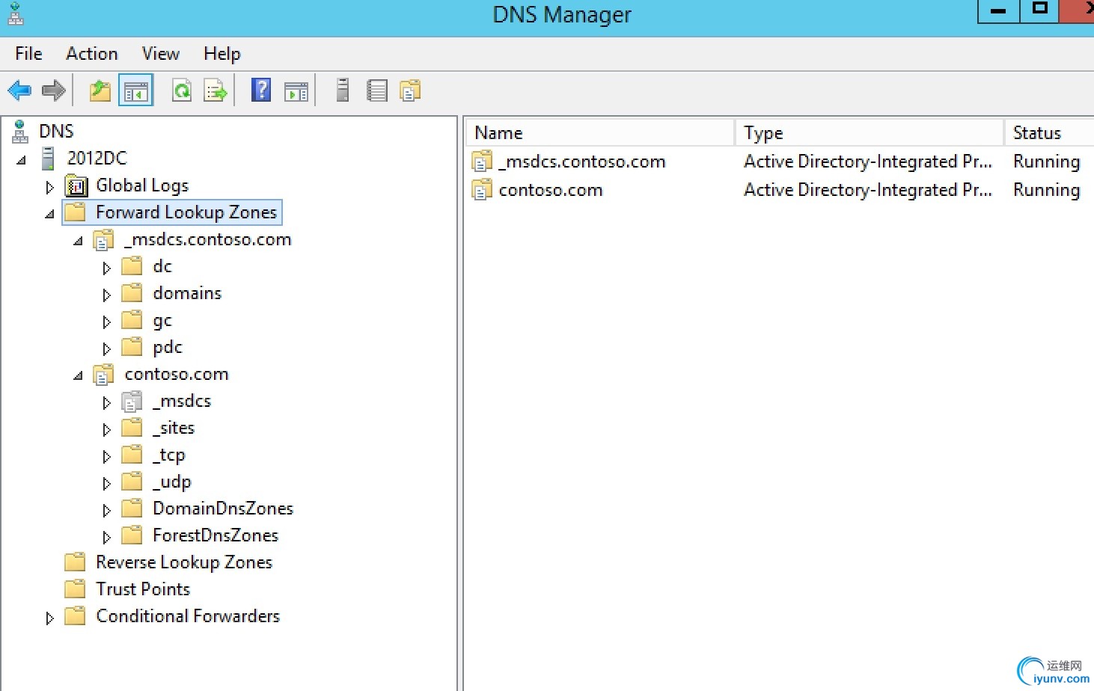The height and width of the screenshot is (691, 1094).
Task: Open Help via the blue question mark icon
Action: point(261,90)
